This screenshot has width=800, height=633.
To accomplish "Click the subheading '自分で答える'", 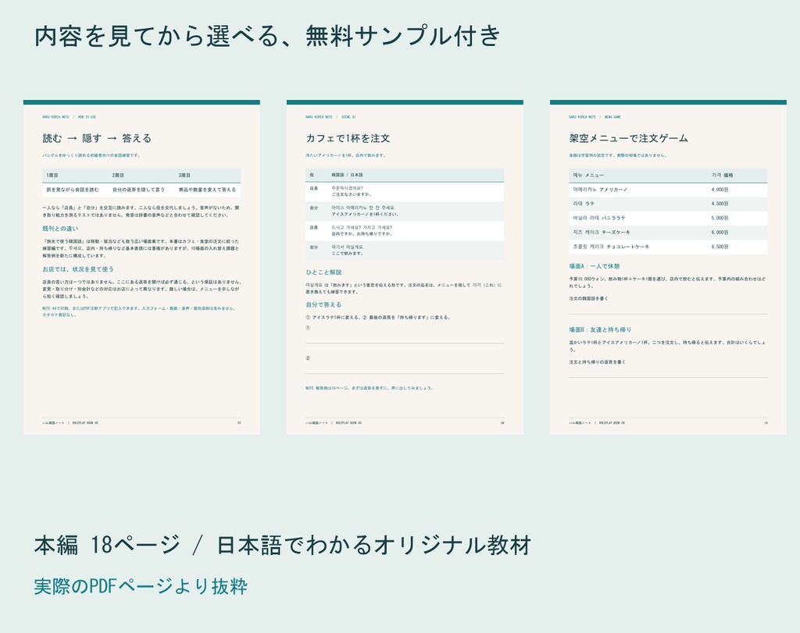I will [x=323, y=304].
